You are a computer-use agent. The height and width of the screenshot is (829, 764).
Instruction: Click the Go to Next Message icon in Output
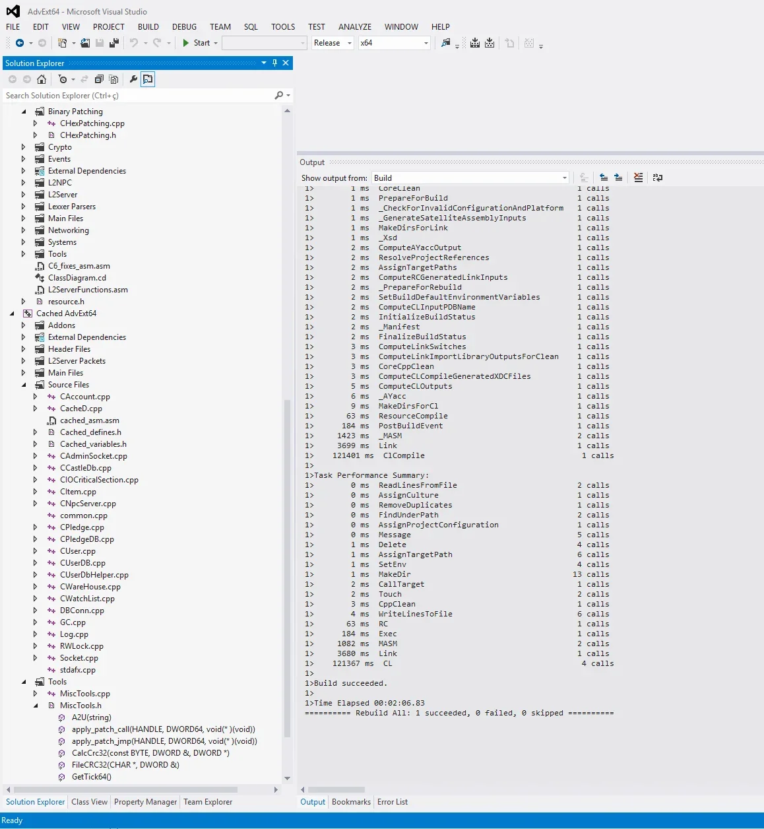tap(618, 178)
